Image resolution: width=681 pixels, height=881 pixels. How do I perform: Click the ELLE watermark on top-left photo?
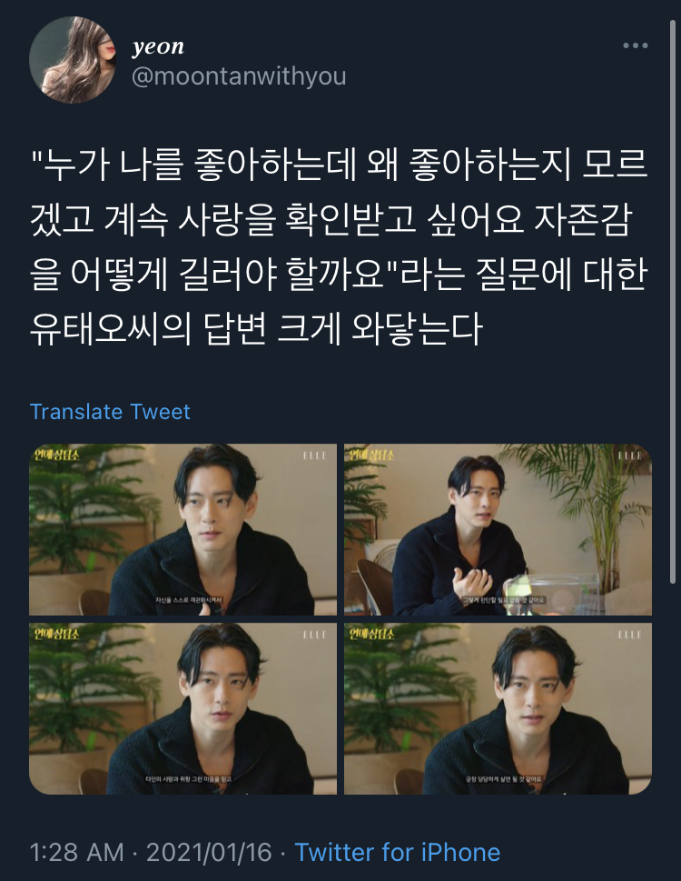(315, 456)
